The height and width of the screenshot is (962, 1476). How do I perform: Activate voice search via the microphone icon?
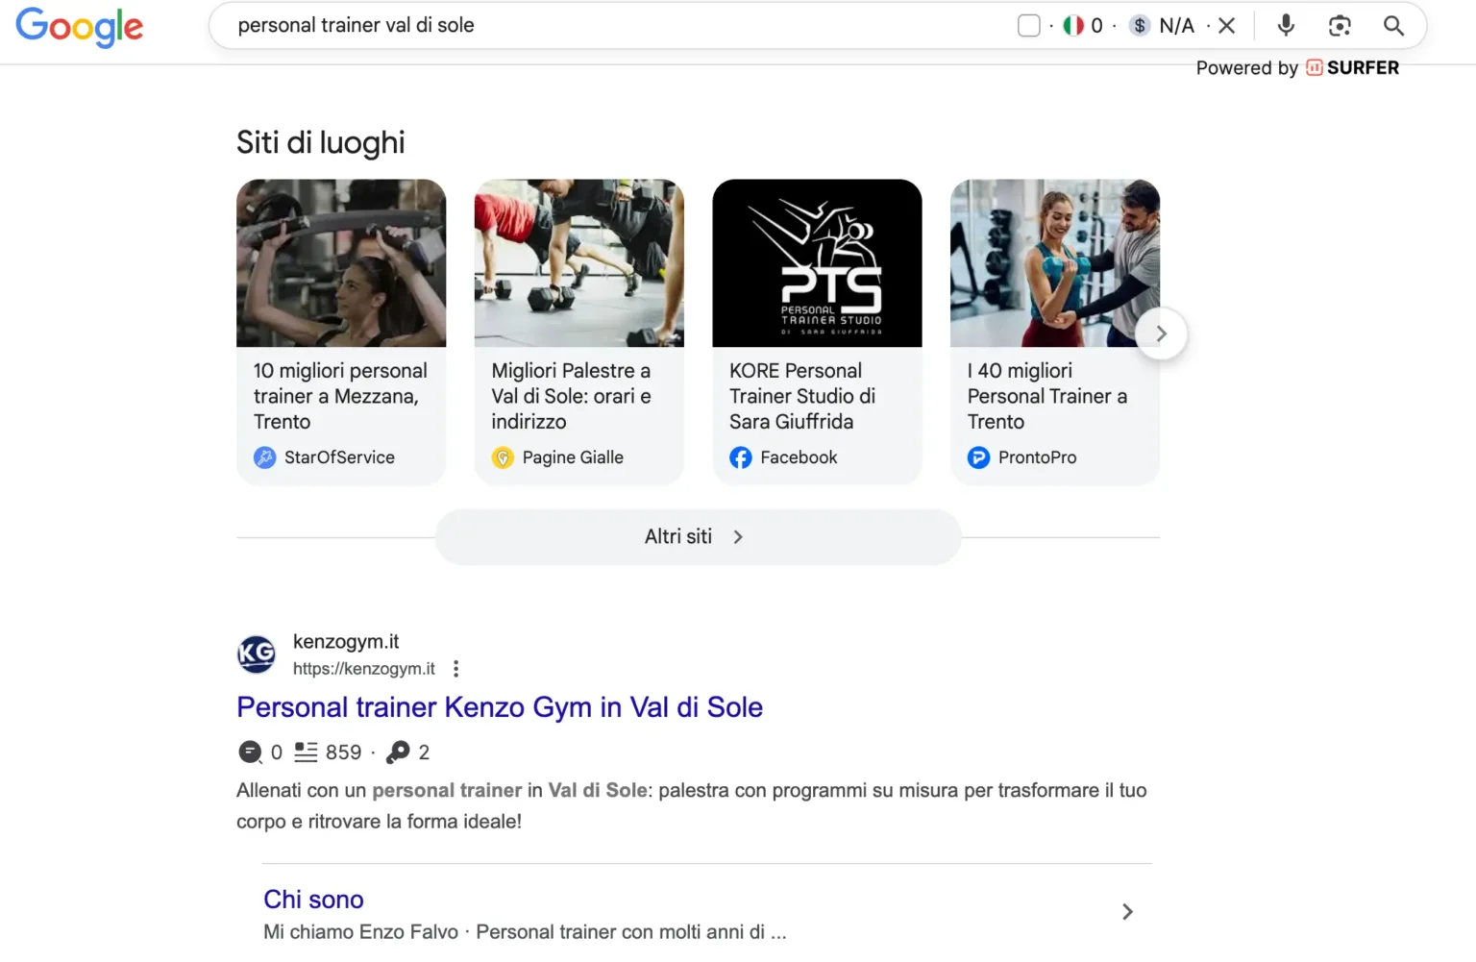[1286, 25]
